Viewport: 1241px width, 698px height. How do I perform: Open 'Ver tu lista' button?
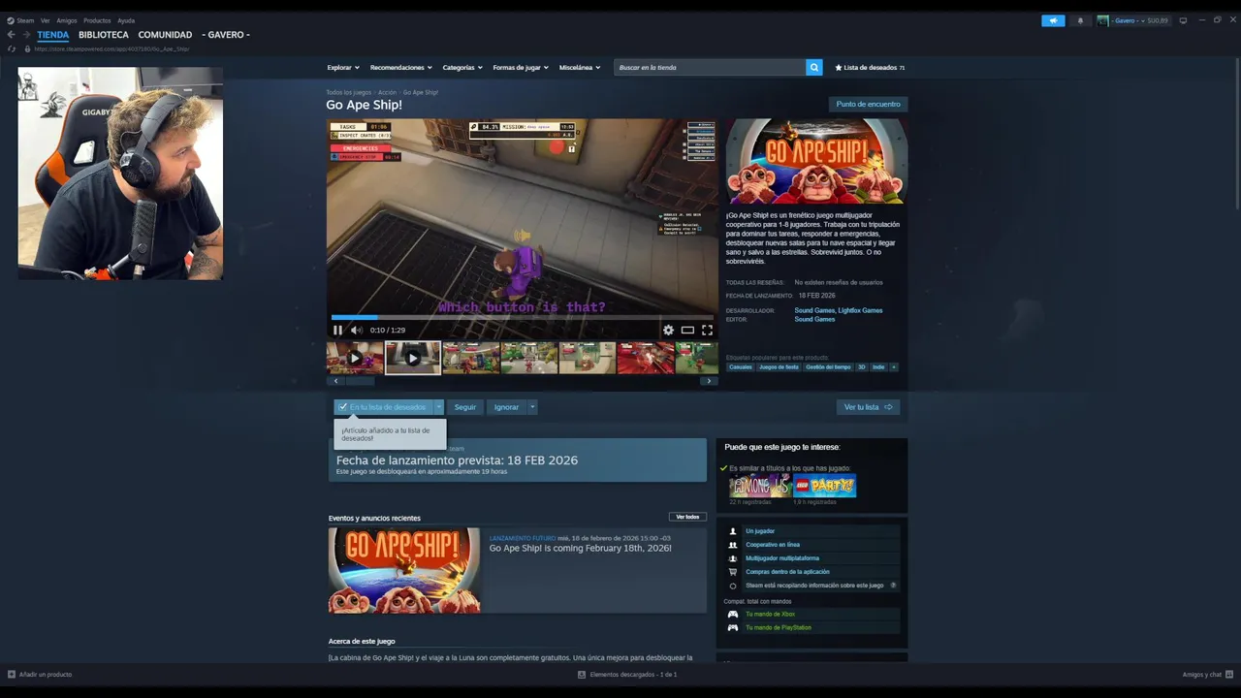pos(868,407)
